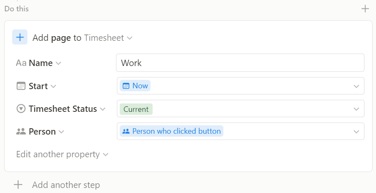Expand the Name property chevron
This screenshot has width=376, height=193.
pos(58,63)
